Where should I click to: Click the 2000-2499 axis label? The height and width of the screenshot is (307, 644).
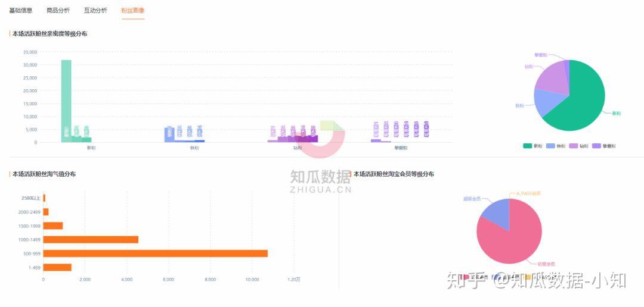(29, 212)
